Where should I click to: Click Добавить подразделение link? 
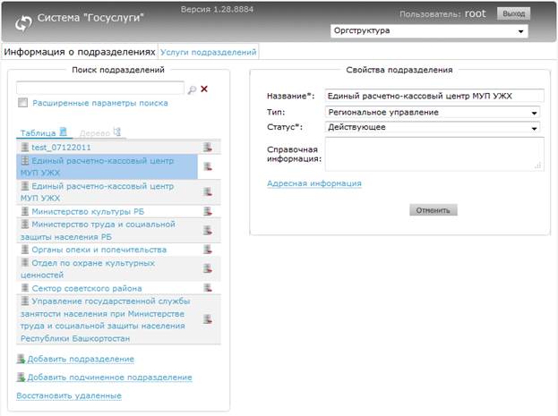point(81,359)
